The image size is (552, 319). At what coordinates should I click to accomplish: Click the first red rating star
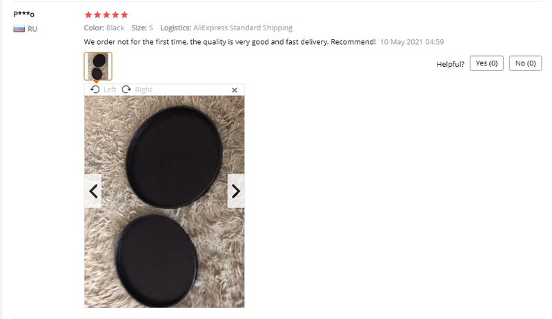88,14
